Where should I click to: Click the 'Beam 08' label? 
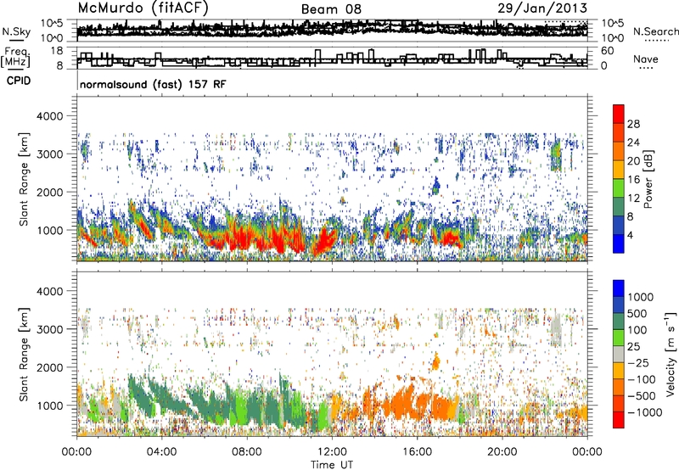click(331, 9)
